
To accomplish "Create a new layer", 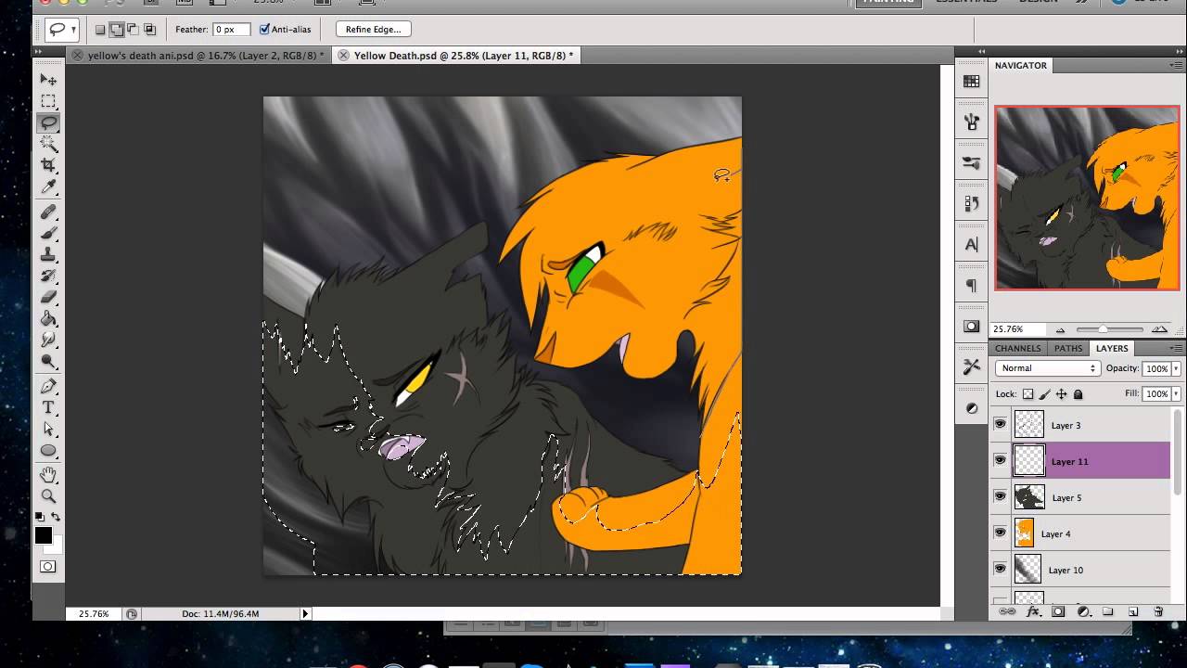I will click(1133, 612).
